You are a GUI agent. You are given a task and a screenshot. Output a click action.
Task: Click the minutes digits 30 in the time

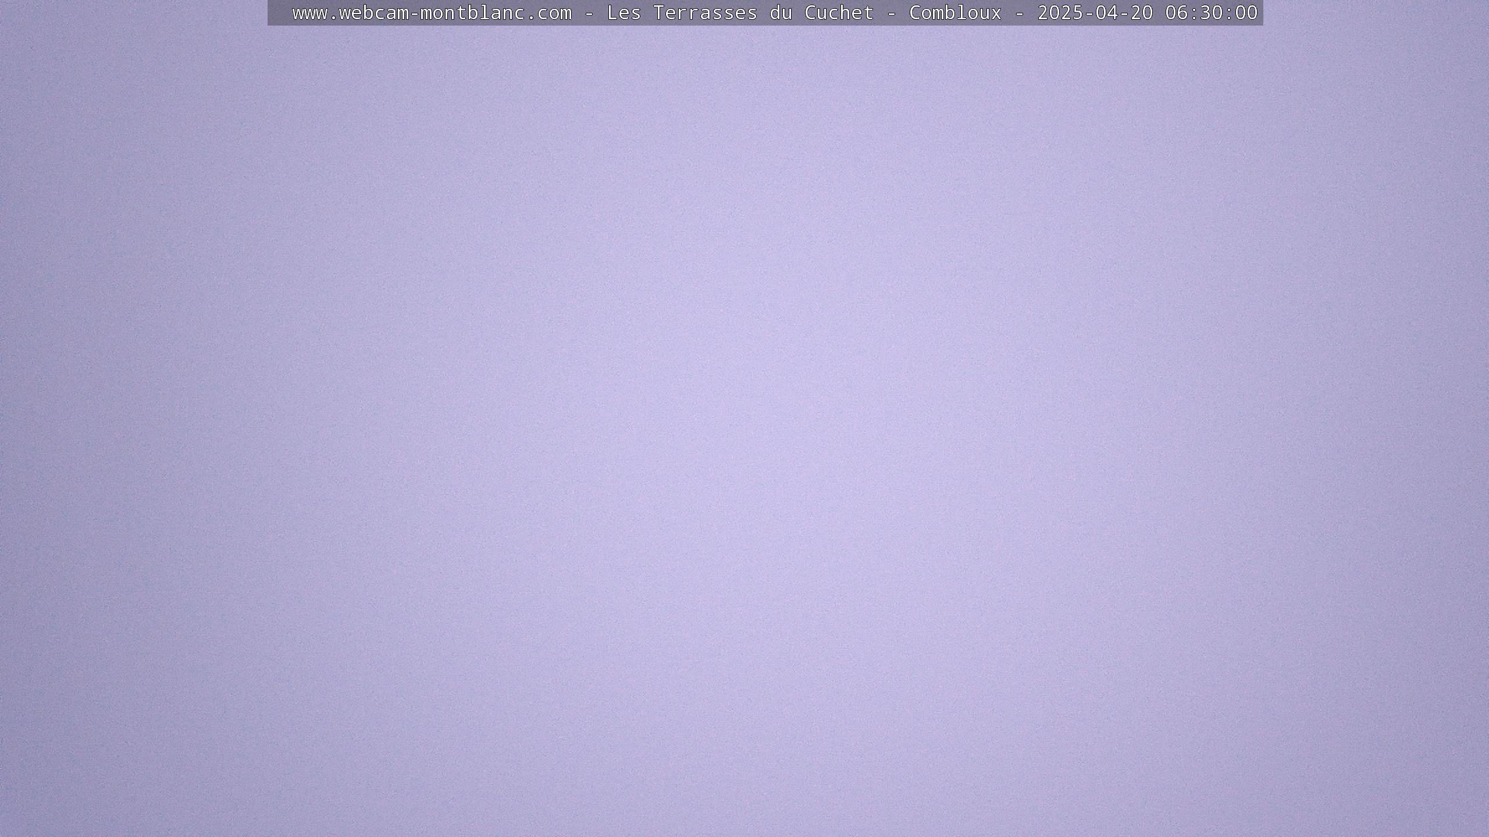1211,13
